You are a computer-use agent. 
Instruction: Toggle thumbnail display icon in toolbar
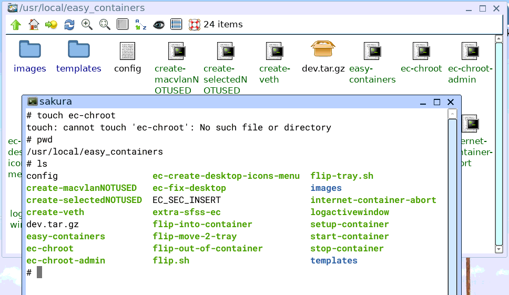coord(176,24)
